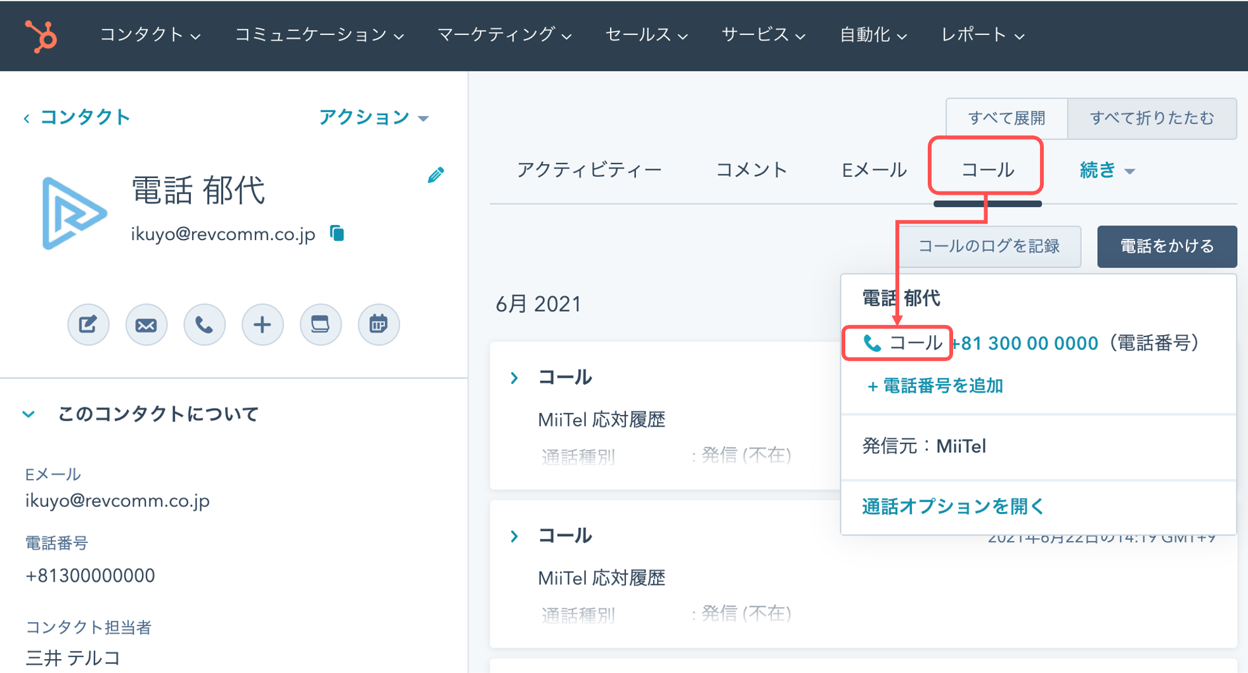The image size is (1248, 673).
Task: Click the contact avatar logo image
Action: point(74,214)
